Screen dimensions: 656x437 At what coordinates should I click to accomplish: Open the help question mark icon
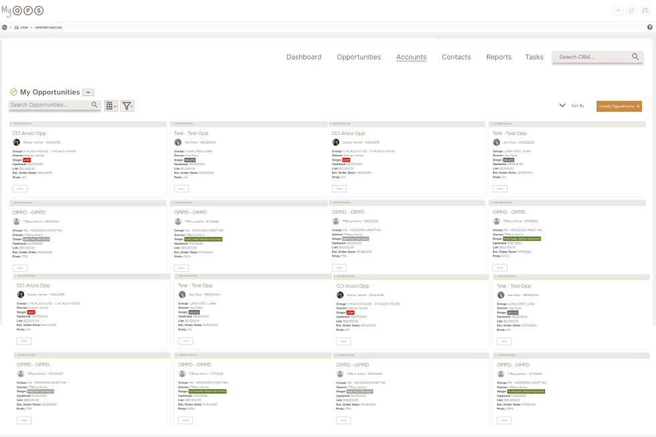(650, 27)
